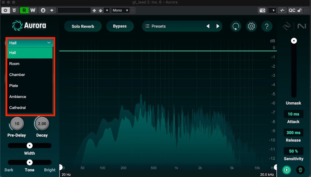Select Plate from the reverb list
311x177 pixels.
click(14, 86)
